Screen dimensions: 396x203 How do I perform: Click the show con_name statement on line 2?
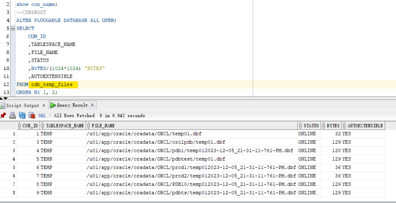[x=37, y=4]
